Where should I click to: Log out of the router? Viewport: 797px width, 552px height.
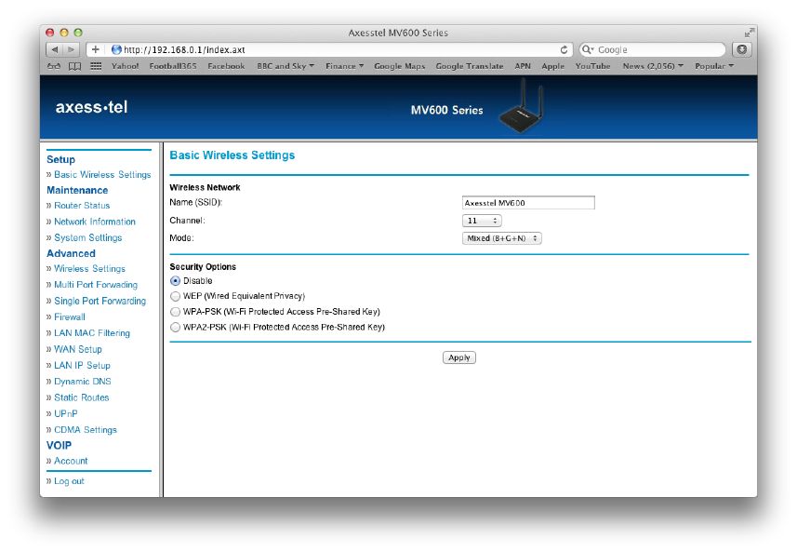tap(69, 481)
